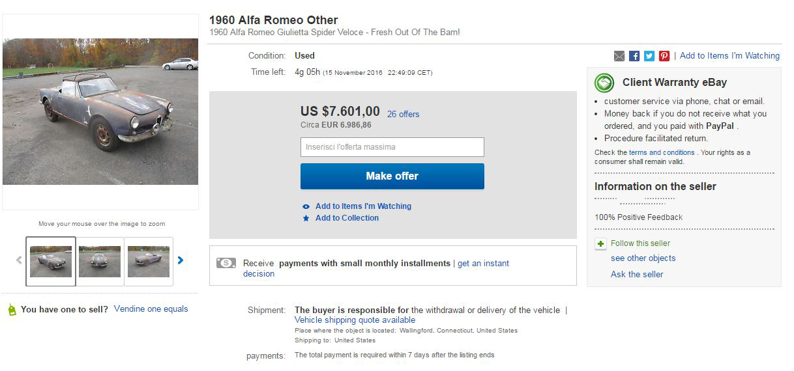Click the Add to Collection link
Screen dimensions: 794x371
pyautogui.click(x=347, y=218)
